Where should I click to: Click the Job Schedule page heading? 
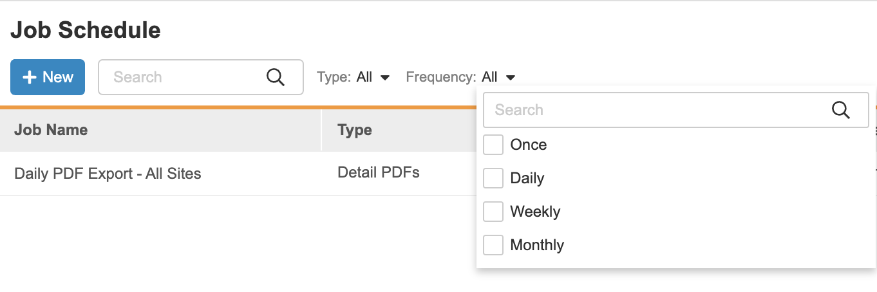[x=86, y=30]
